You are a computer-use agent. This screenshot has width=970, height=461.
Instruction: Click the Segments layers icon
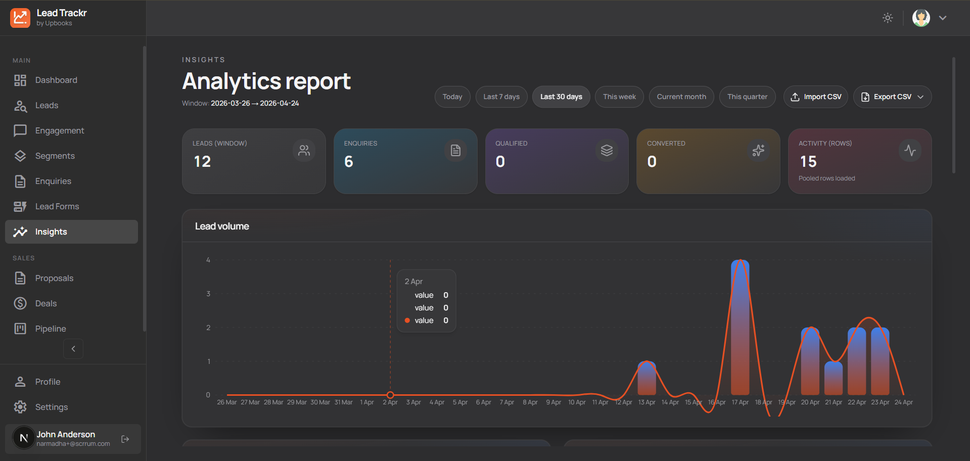(x=20, y=156)
